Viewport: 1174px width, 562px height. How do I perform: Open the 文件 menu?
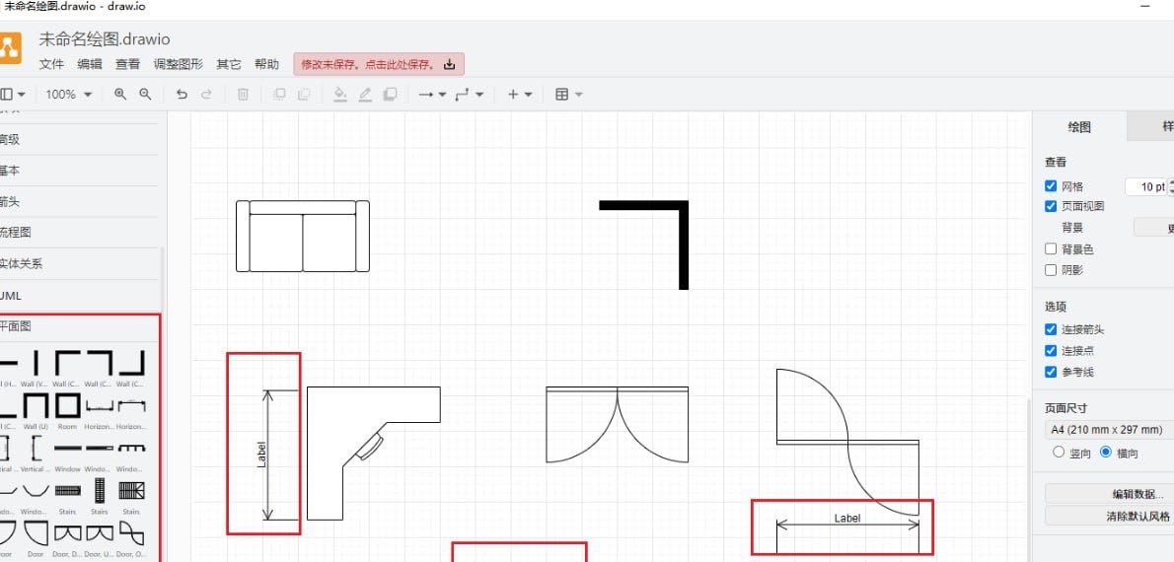[51, 64]
